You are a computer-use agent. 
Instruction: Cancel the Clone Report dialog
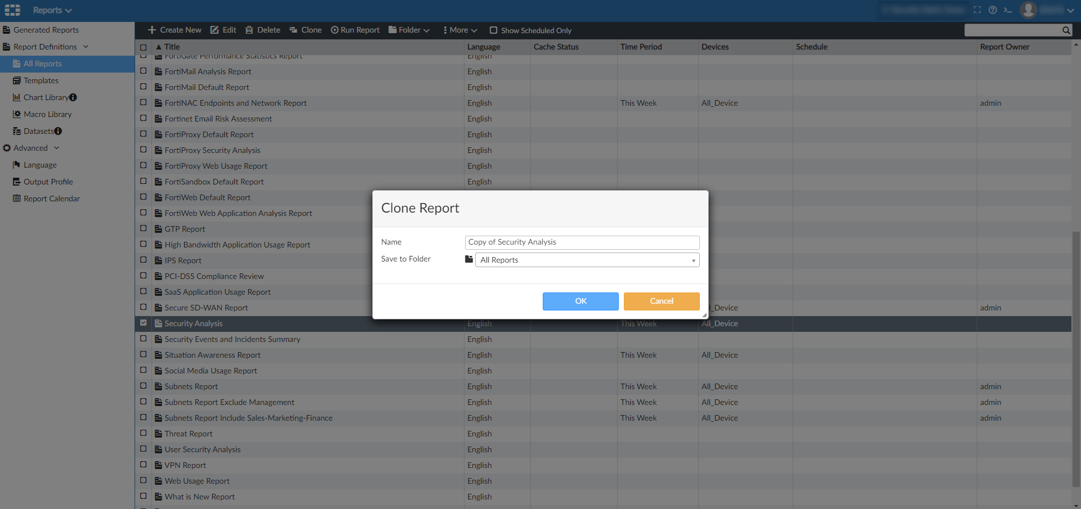pos(662,301)
